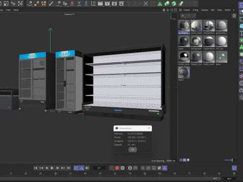
Task: Toggle the X axis lock
Action: point(72,4)
